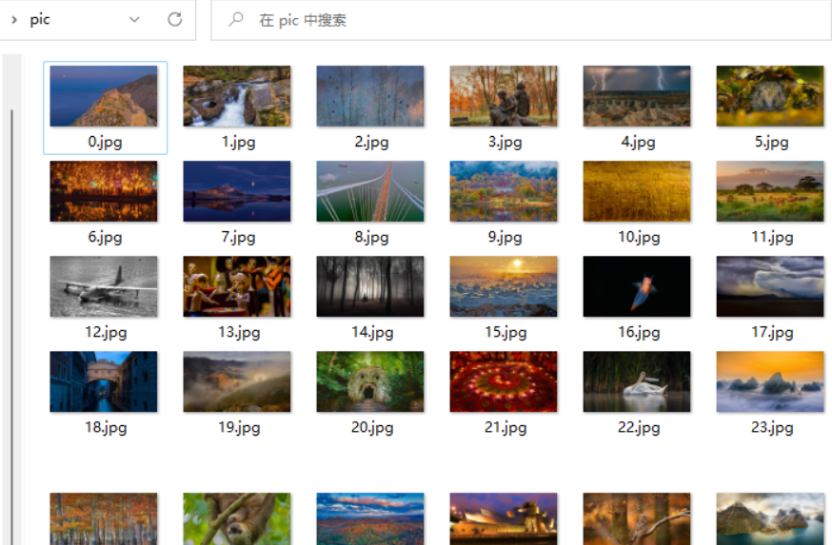Select thumbnail of 9.jpg
The image size is (832, 545).
point(504,191)
